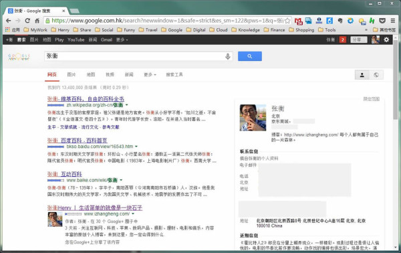Viewport: 401px width, 253px height.
Task: Switch to global results with globe icon
Action: [x=376, y=75]
